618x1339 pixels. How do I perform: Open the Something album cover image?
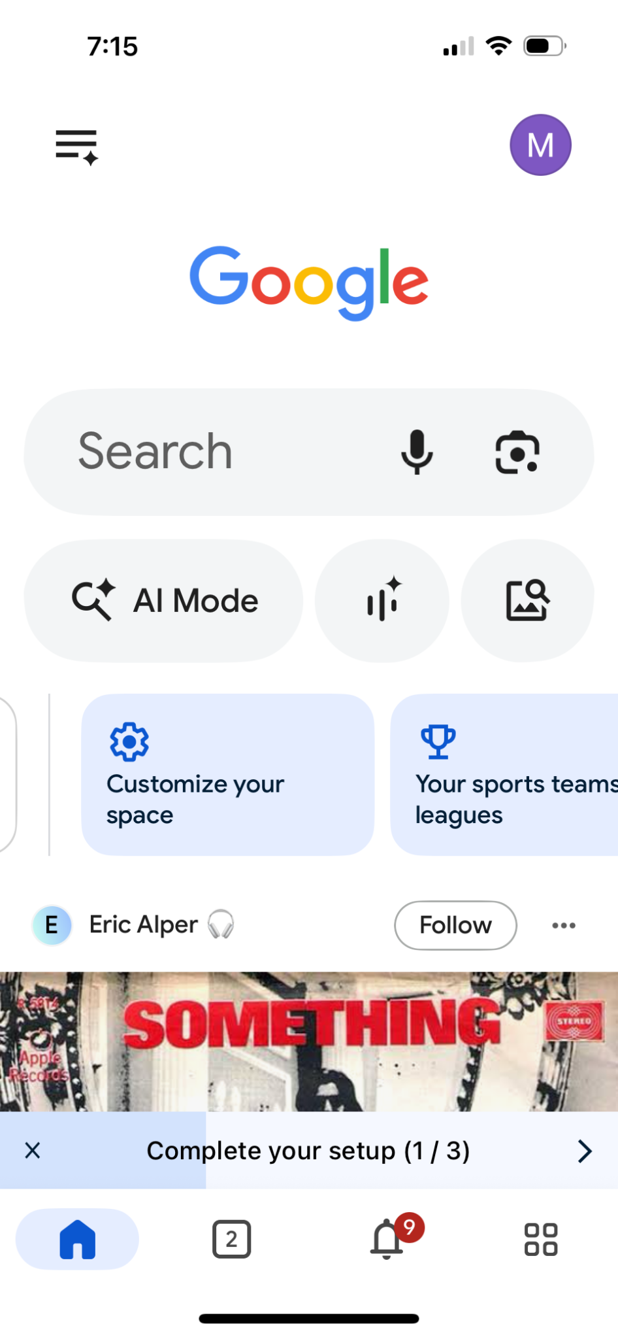309,1041
